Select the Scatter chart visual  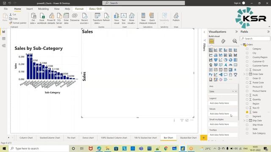[221, 60]
